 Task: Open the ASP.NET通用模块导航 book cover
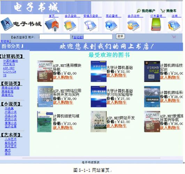click(x=45, y=71)
